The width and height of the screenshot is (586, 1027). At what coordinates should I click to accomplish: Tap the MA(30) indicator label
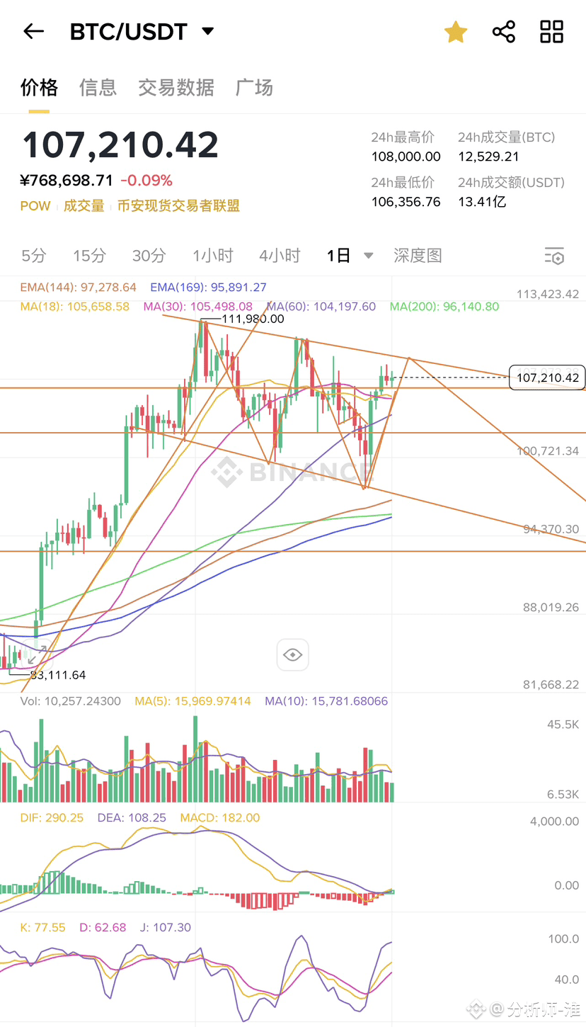(x=198, y=307)
